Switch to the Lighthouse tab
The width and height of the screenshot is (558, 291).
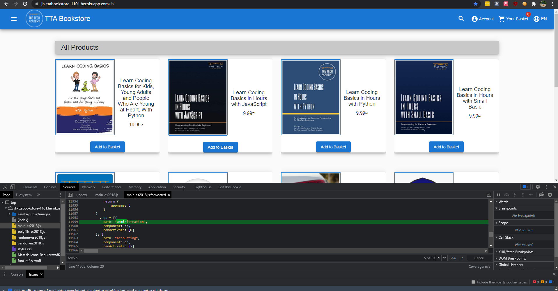(x=203, y=187)
